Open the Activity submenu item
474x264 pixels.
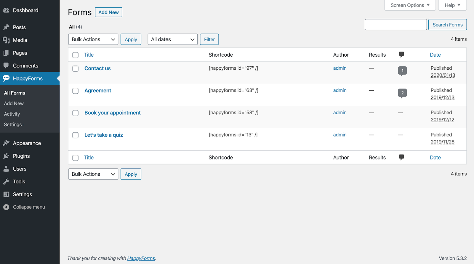pos(12,114)
